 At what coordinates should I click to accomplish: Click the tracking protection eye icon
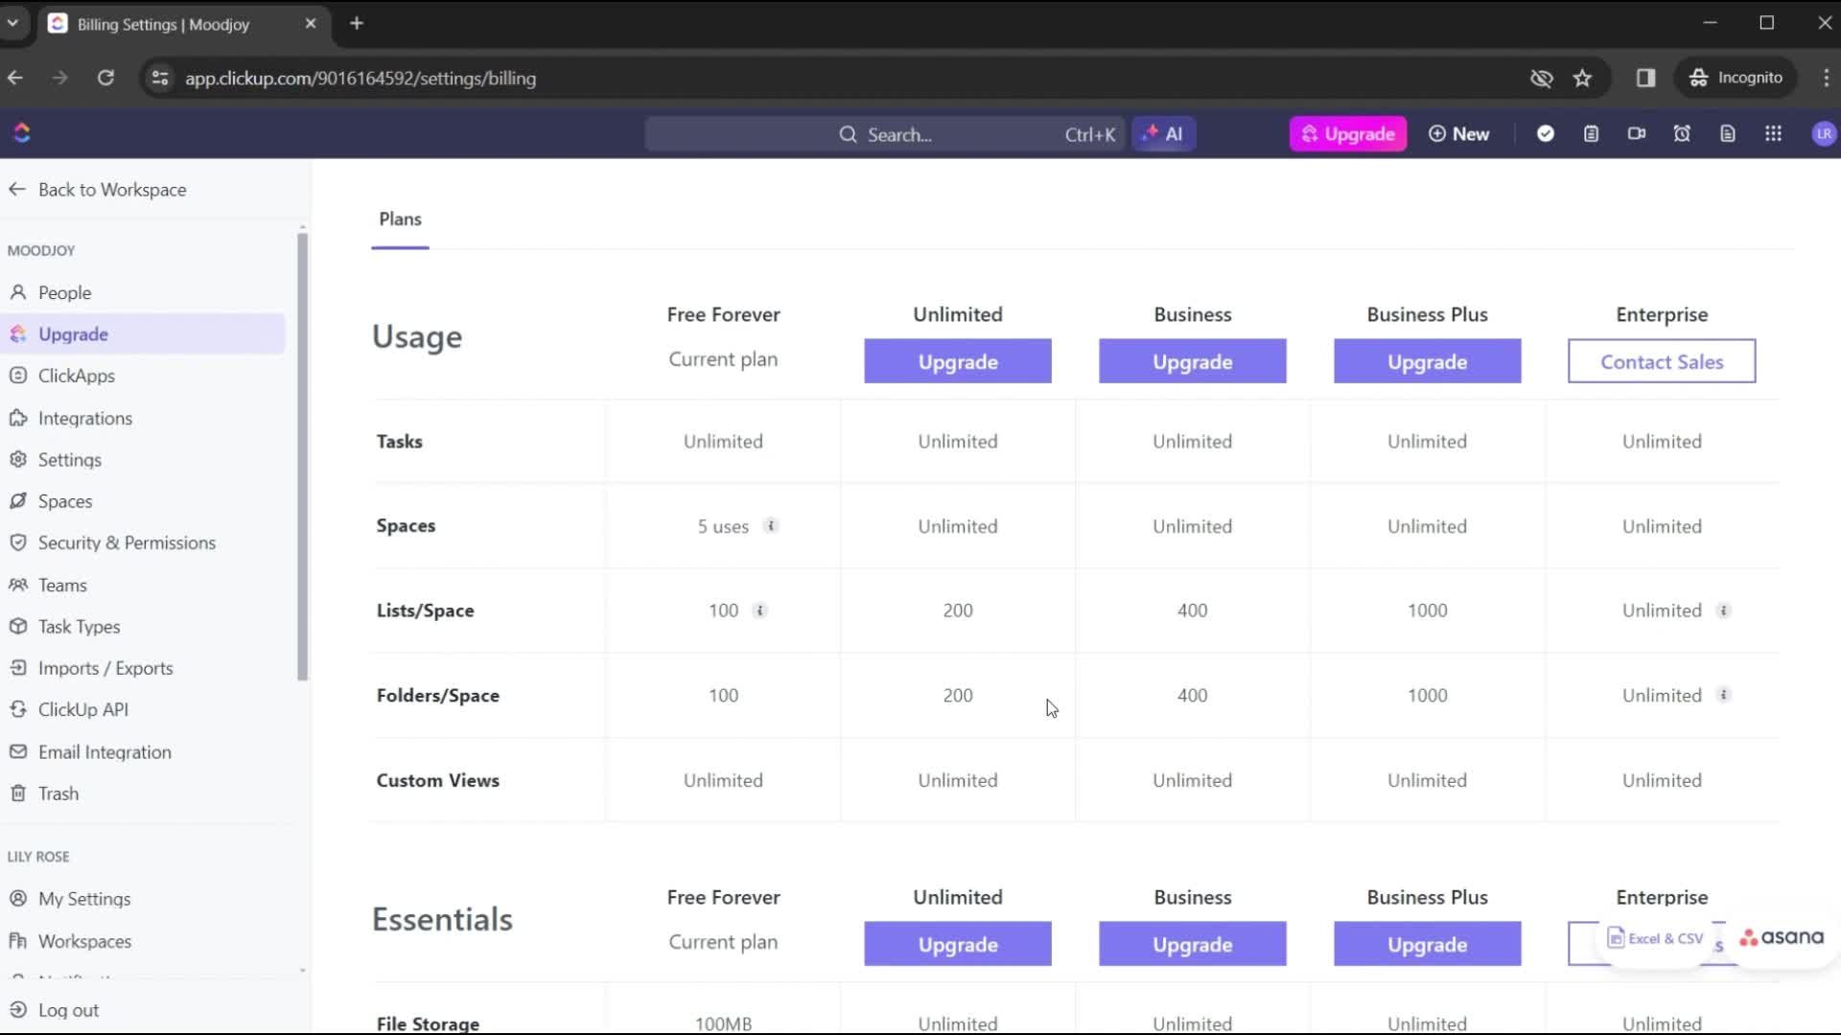1541,79
